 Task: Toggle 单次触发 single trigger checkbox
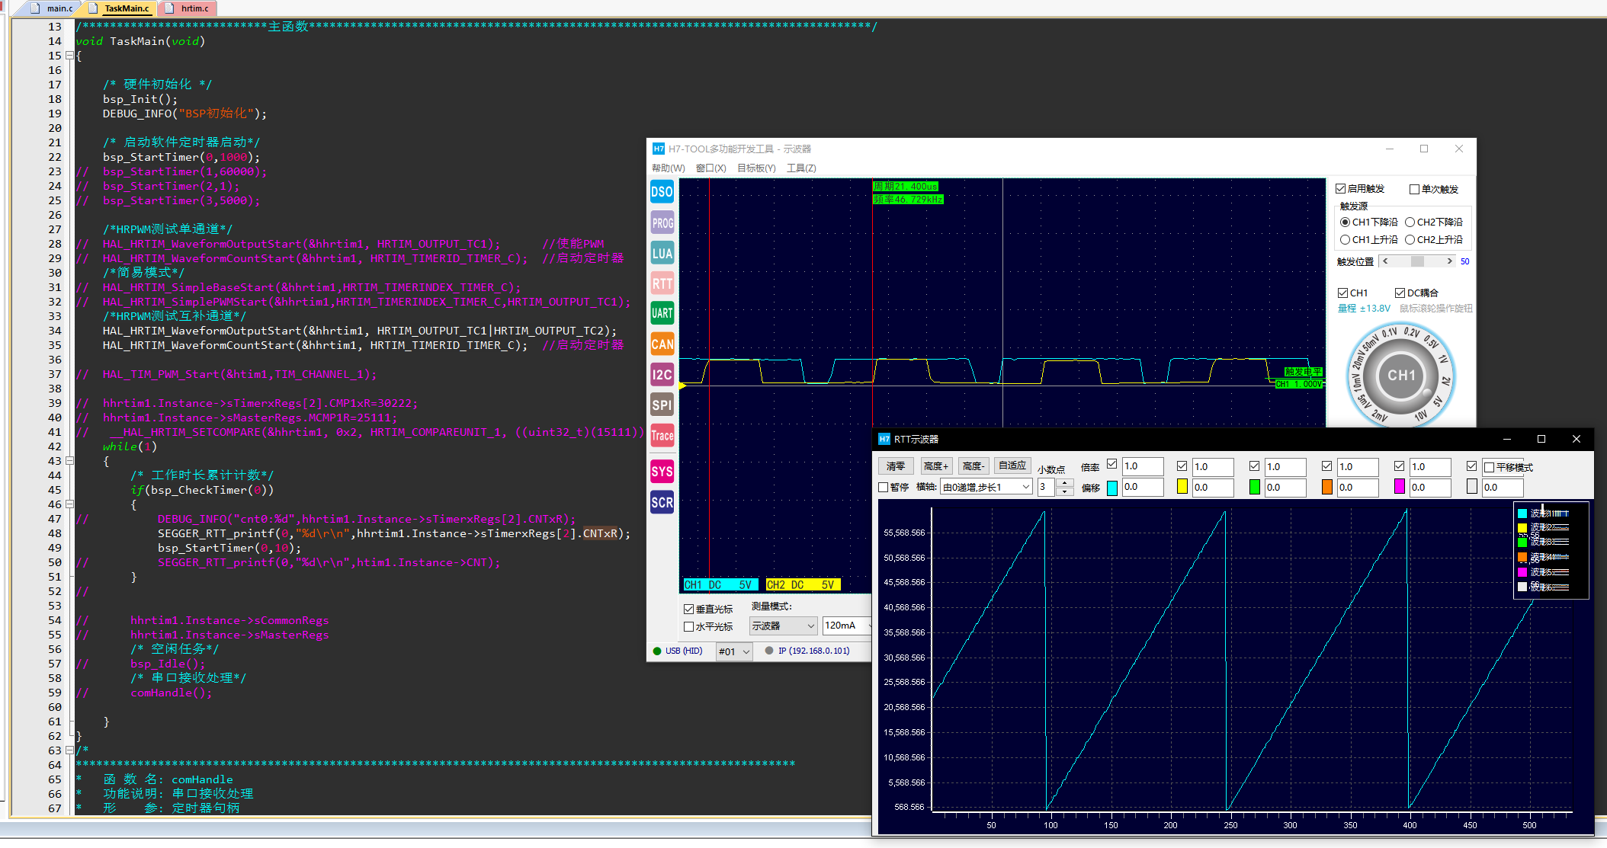tap(1414, 189)
